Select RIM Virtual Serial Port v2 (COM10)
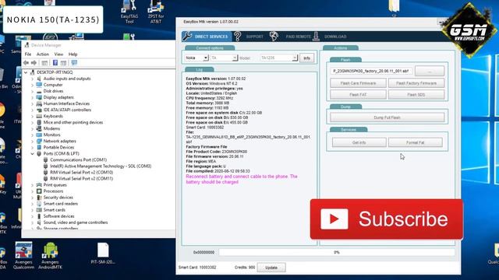Viewport: 499px width, 280px height. (x=81, y=173)
